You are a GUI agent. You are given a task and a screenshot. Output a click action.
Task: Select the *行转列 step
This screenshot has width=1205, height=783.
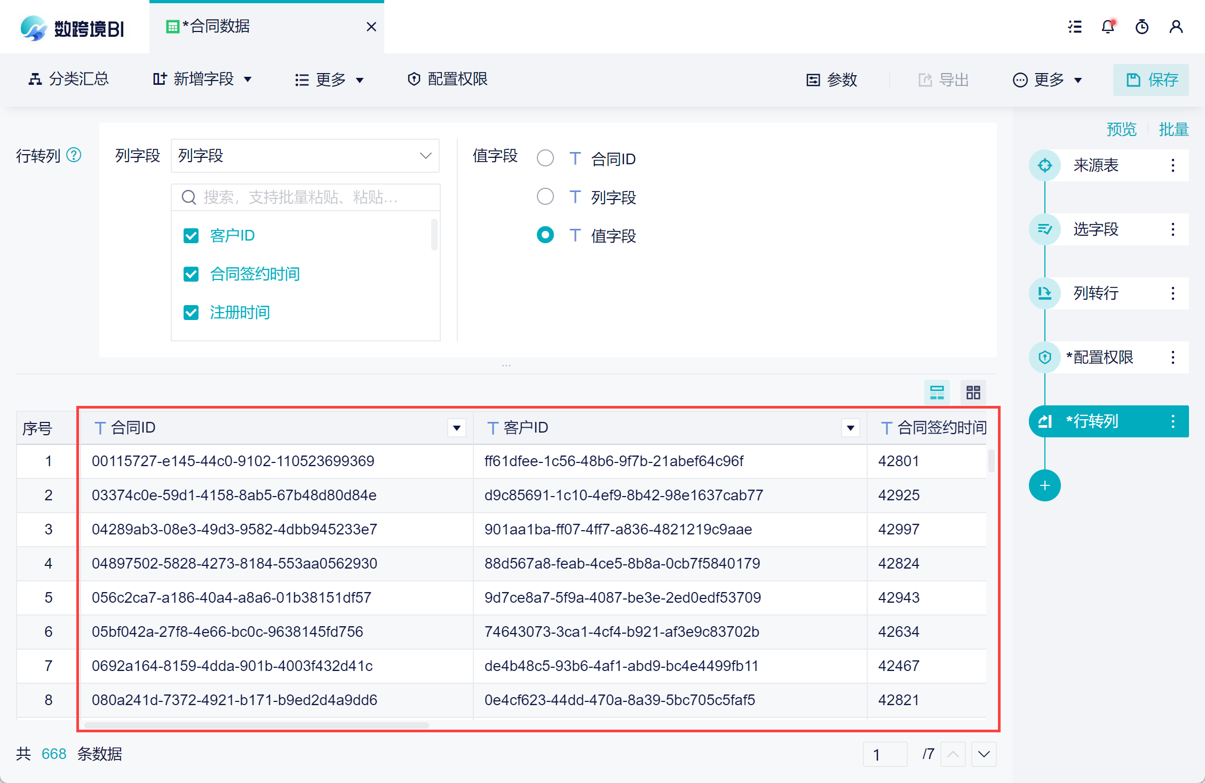coord(1109,421)
